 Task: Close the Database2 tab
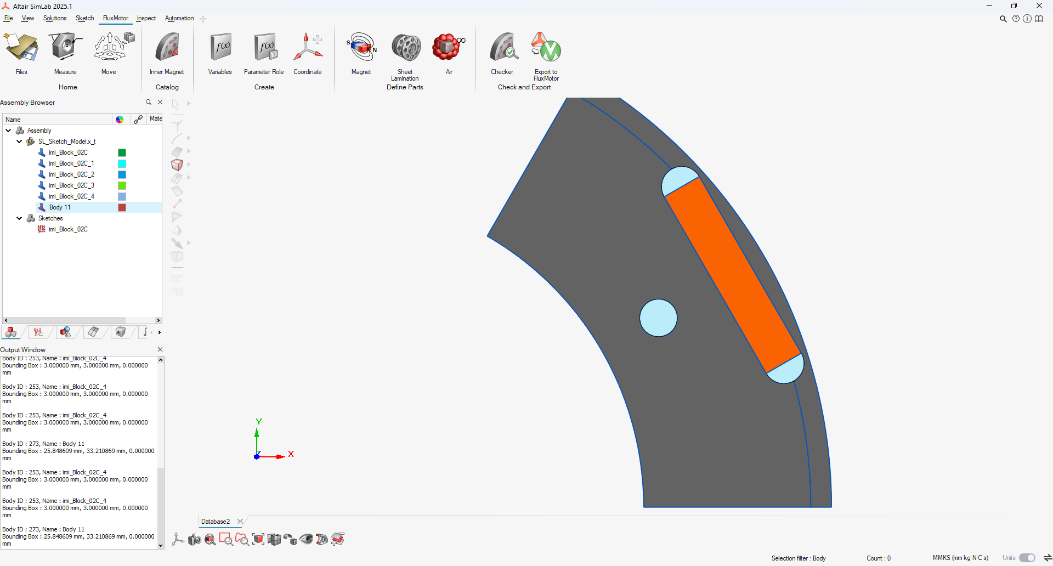[x=240, y=522]
